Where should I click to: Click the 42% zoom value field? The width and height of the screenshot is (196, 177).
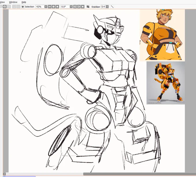[x=40, y=7]
